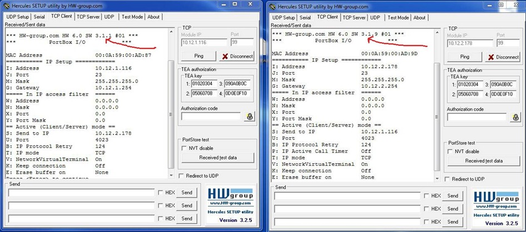The height and width of the screenshot is (232, 526).
Task: Check HEX for second send line, left window
Action: (x=160, y=205)
